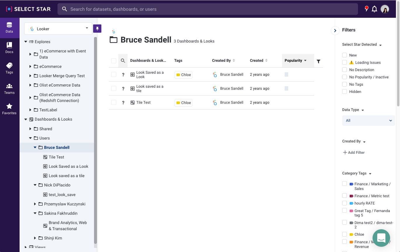Open test_look_save in the tree

[62, 195]
